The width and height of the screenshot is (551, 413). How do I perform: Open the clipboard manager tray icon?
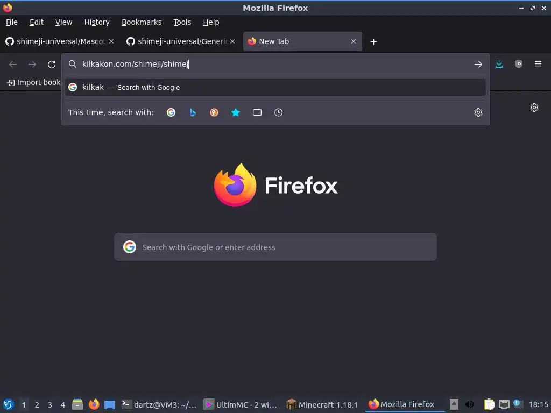point(489,404)
